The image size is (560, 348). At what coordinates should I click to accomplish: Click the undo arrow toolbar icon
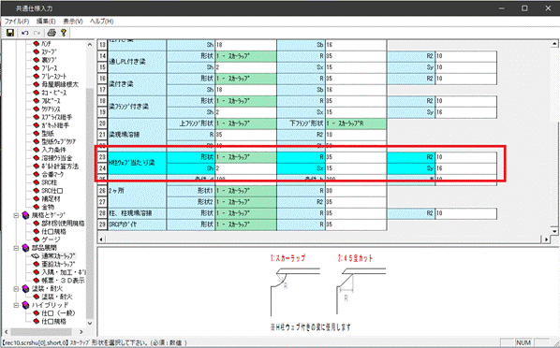point(25,33)
